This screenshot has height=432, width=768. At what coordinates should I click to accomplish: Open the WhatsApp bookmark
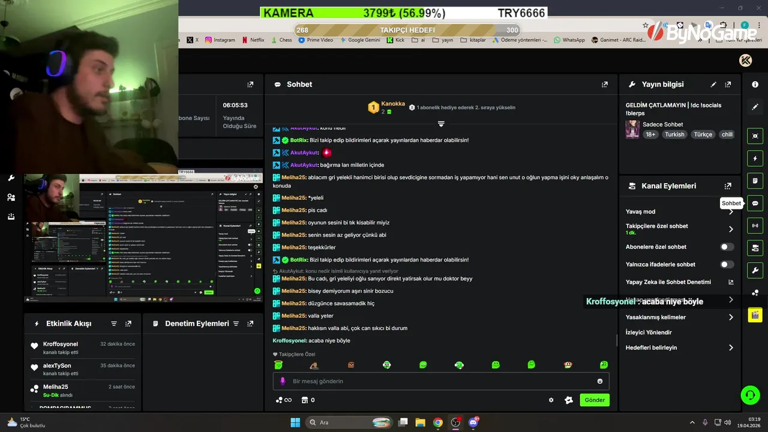click(x=569, y=40)
